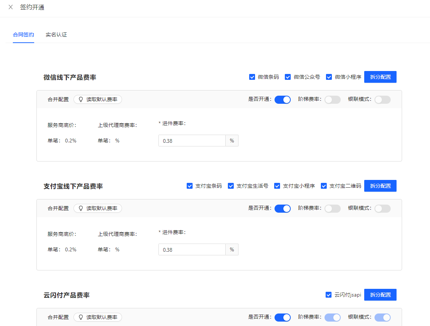Click 拆分配置 button for 支付宝线下产品费率
Viewport: 430px width, 326px height.
(380, 186)
